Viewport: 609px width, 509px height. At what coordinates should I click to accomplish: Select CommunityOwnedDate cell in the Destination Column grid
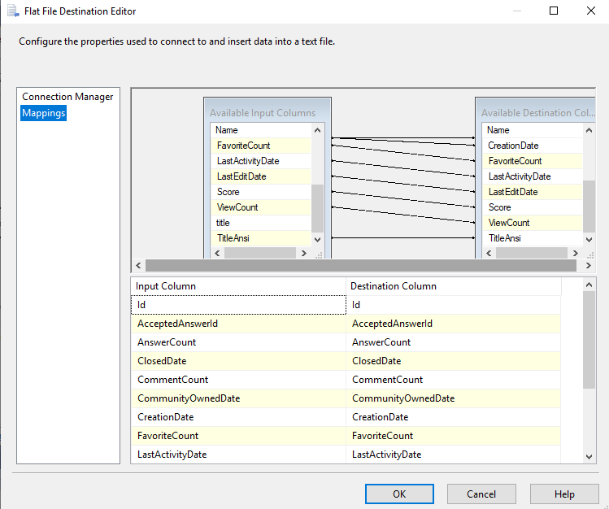(453, 398)
